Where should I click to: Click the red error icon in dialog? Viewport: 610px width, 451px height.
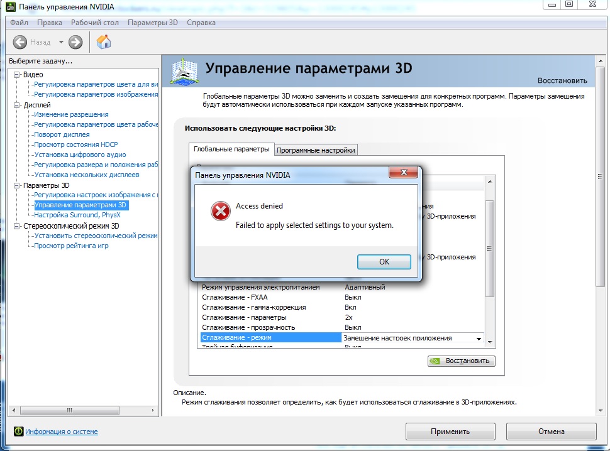(221, 211)
